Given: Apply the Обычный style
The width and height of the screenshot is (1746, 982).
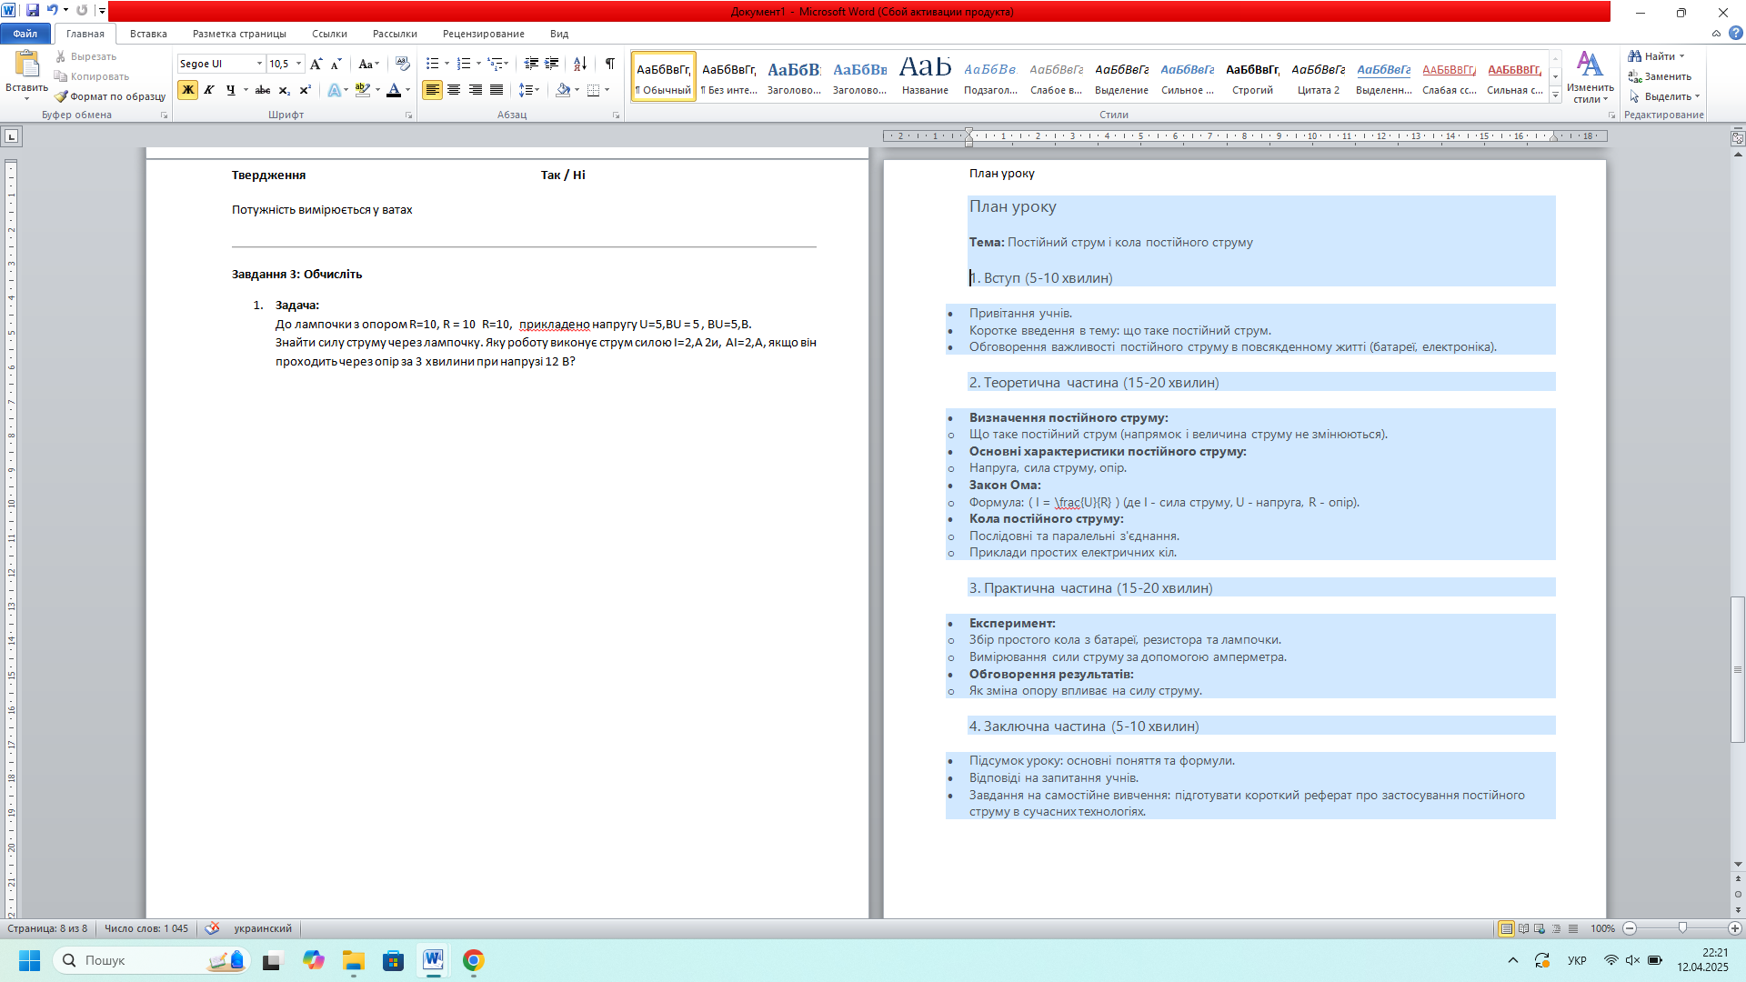Looking at the screenshot, I should (x=664, y=76).
